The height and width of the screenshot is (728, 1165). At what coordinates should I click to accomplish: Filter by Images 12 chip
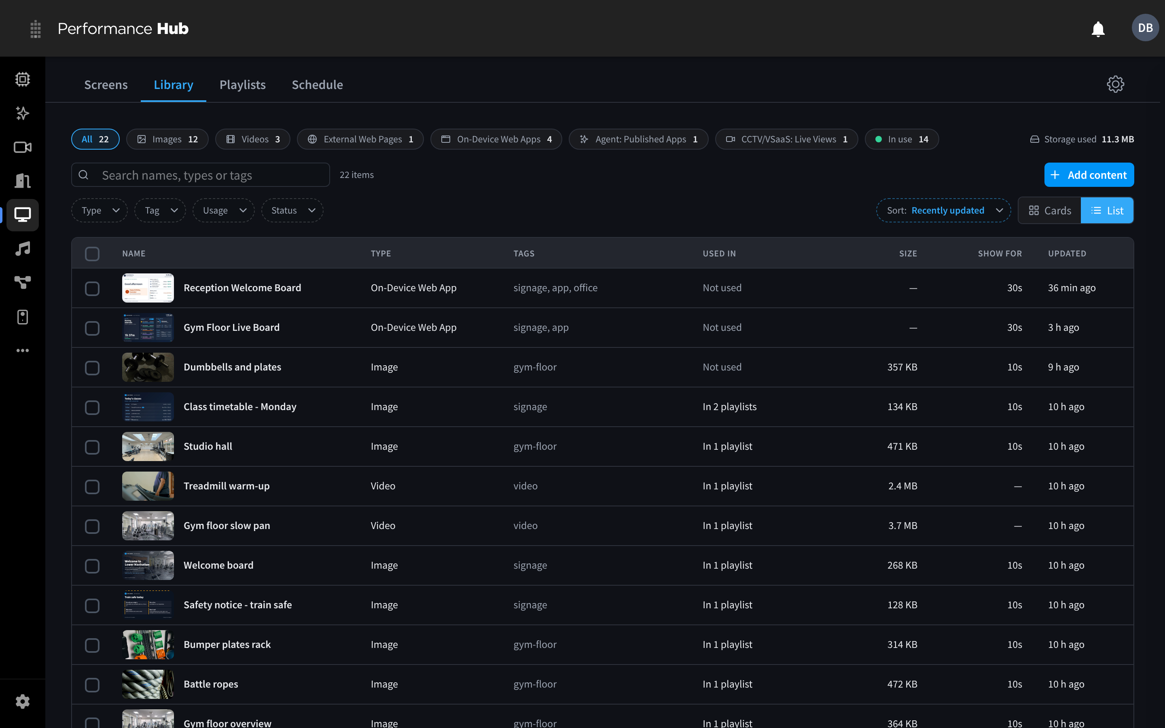(167, 139)
